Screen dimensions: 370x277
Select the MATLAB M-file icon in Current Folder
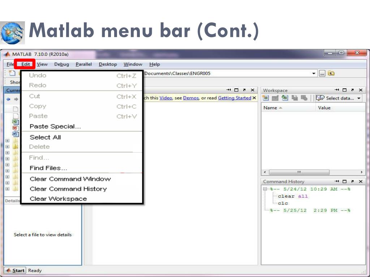click(x=15, y=128)
